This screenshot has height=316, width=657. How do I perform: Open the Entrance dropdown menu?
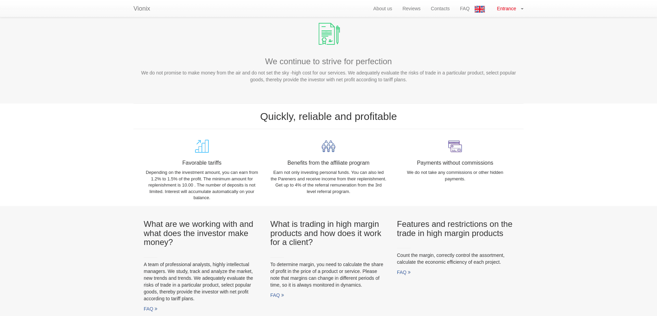506,9
